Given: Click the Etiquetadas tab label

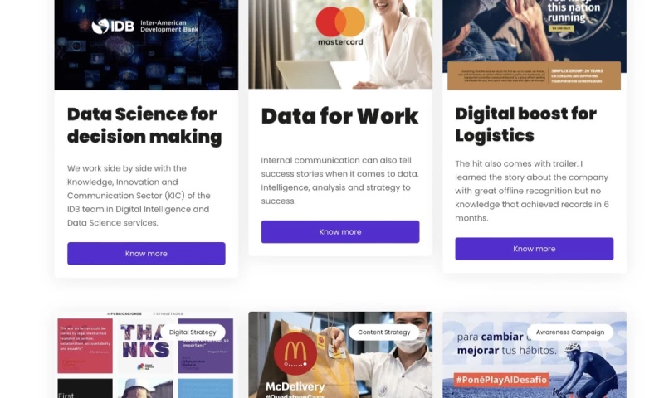Looking at the screenshot, I should pyautogui.click(x=168, y=313).
